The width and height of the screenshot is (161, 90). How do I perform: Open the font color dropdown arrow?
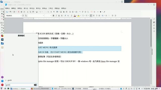[76, 15]
